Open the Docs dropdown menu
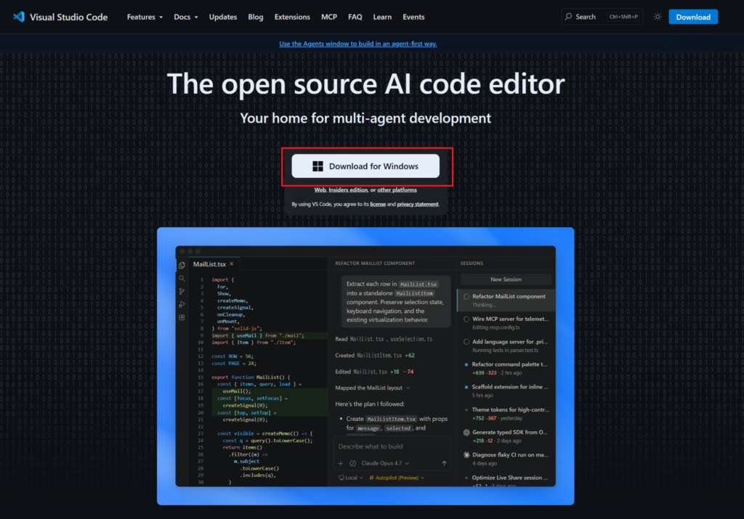 [x=185, y=17]
